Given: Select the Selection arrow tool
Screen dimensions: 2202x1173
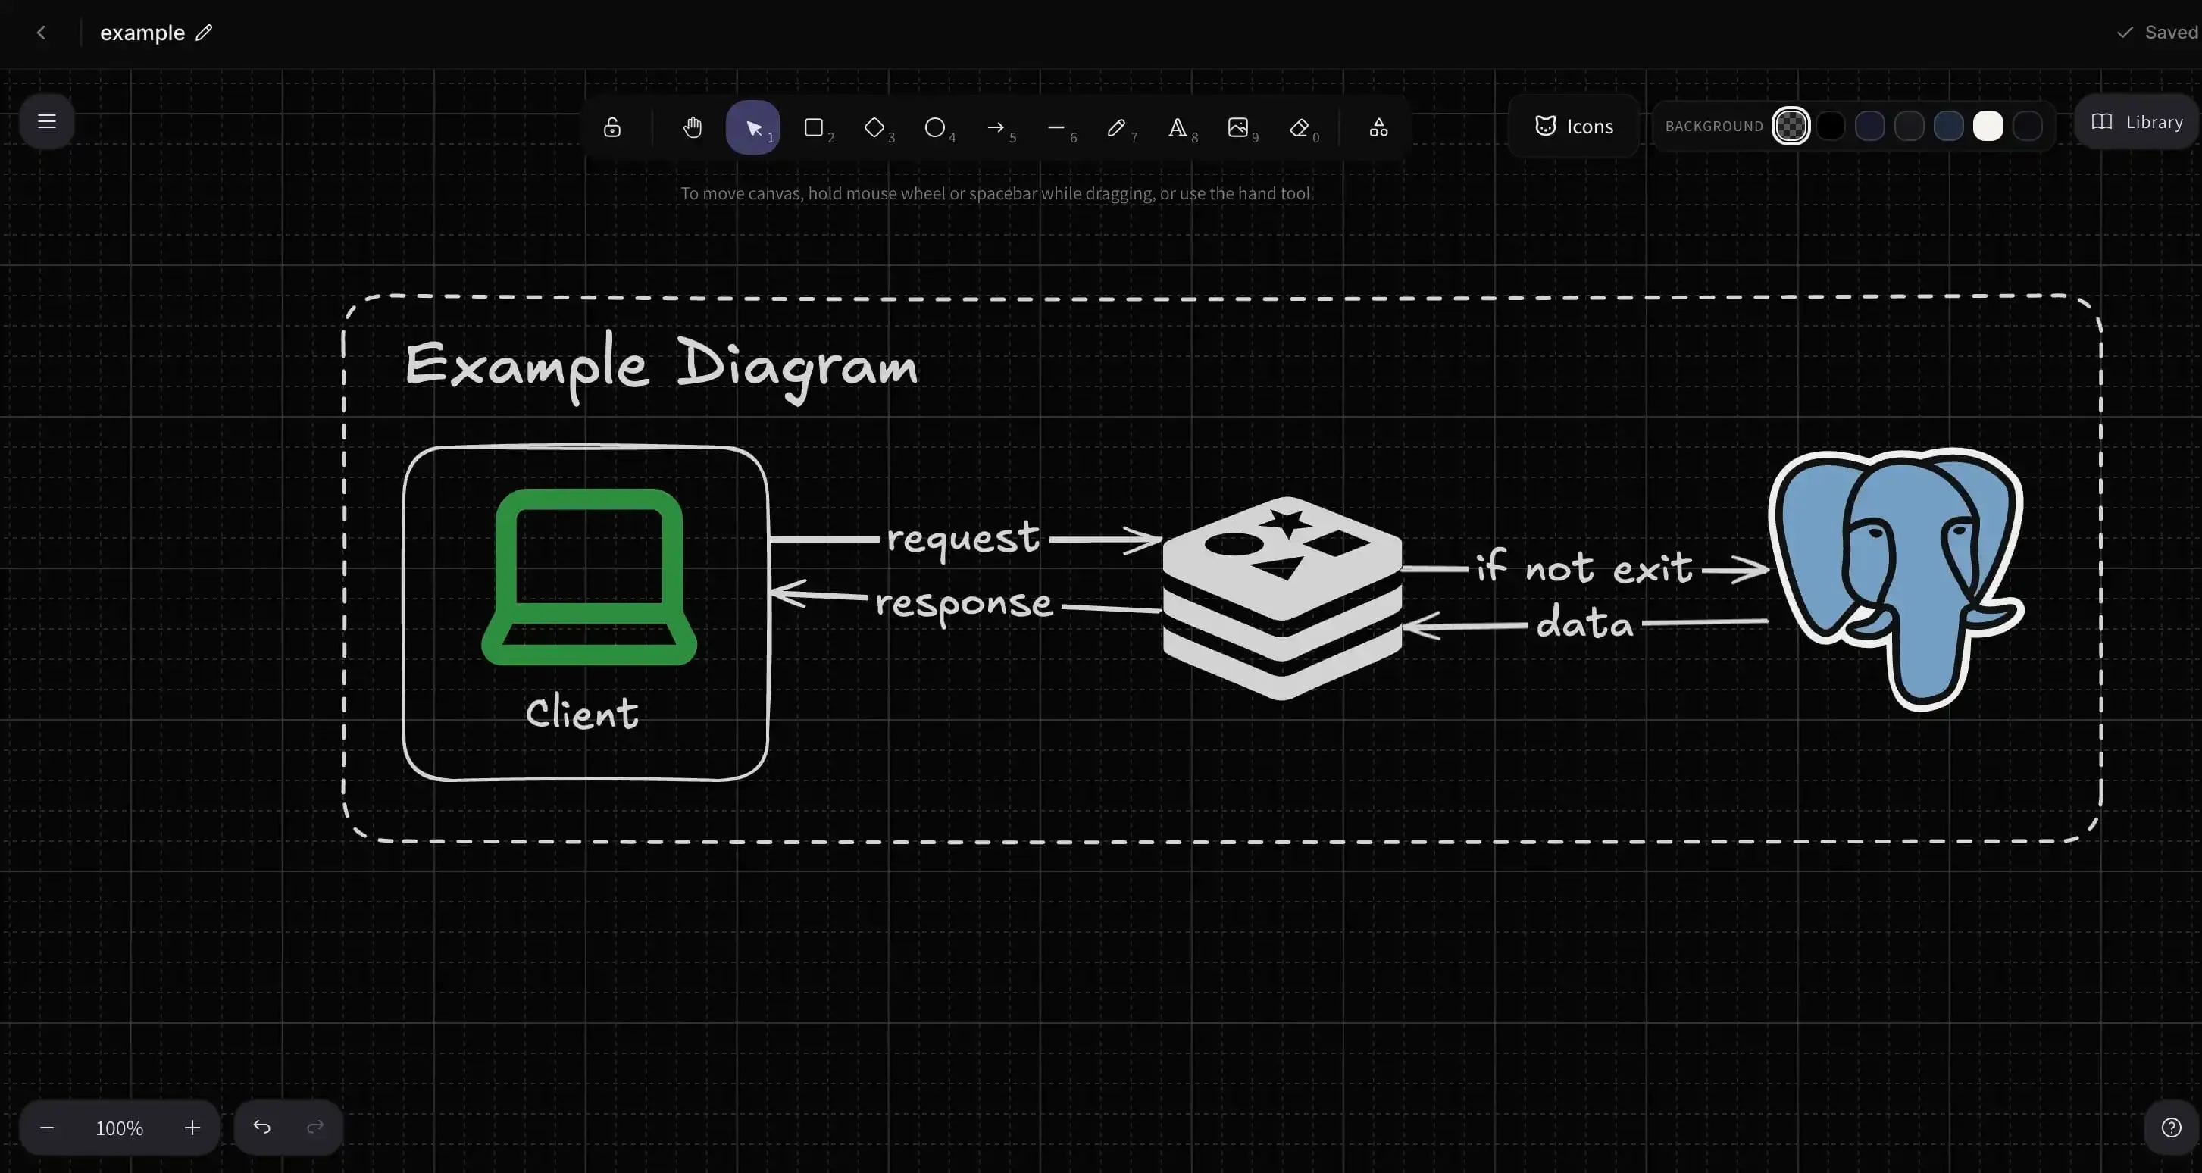Looking at the screenshot, I should [753, 127].
